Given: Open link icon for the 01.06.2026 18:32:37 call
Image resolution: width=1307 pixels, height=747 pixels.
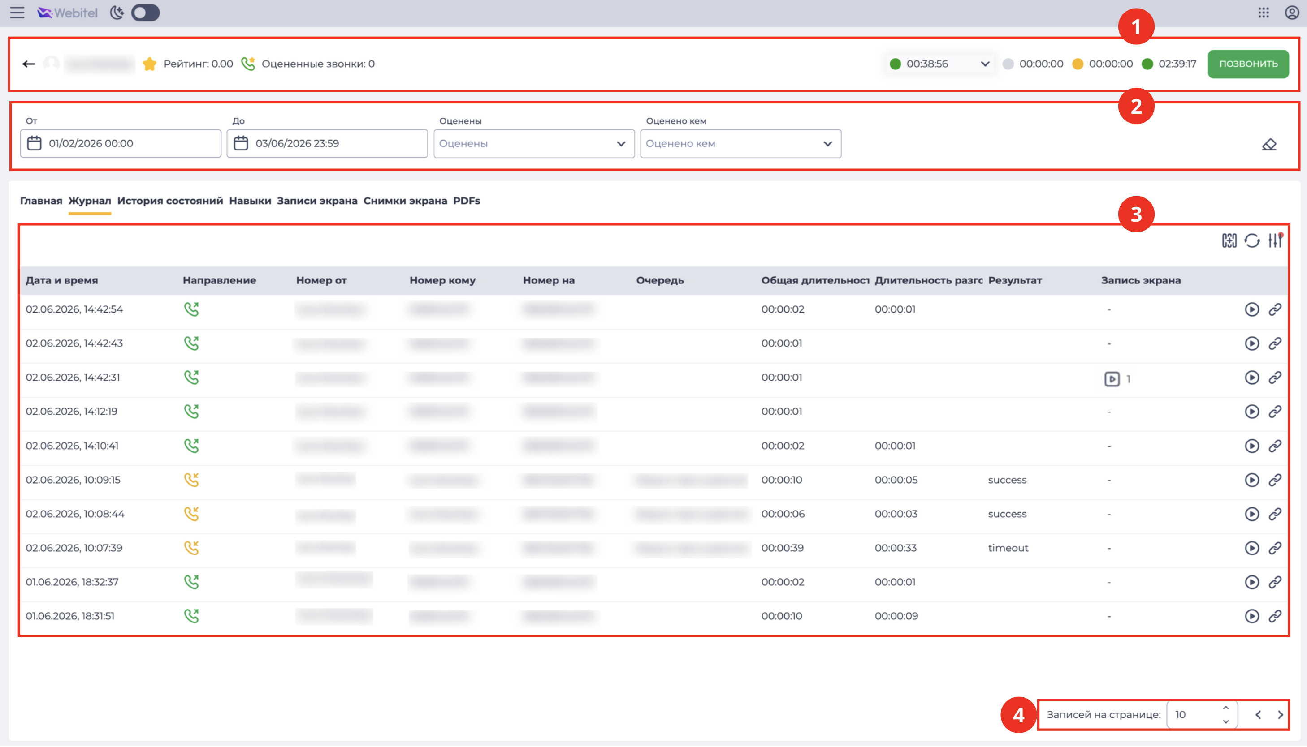Looking at the screenshot, I should point(1275,582).
